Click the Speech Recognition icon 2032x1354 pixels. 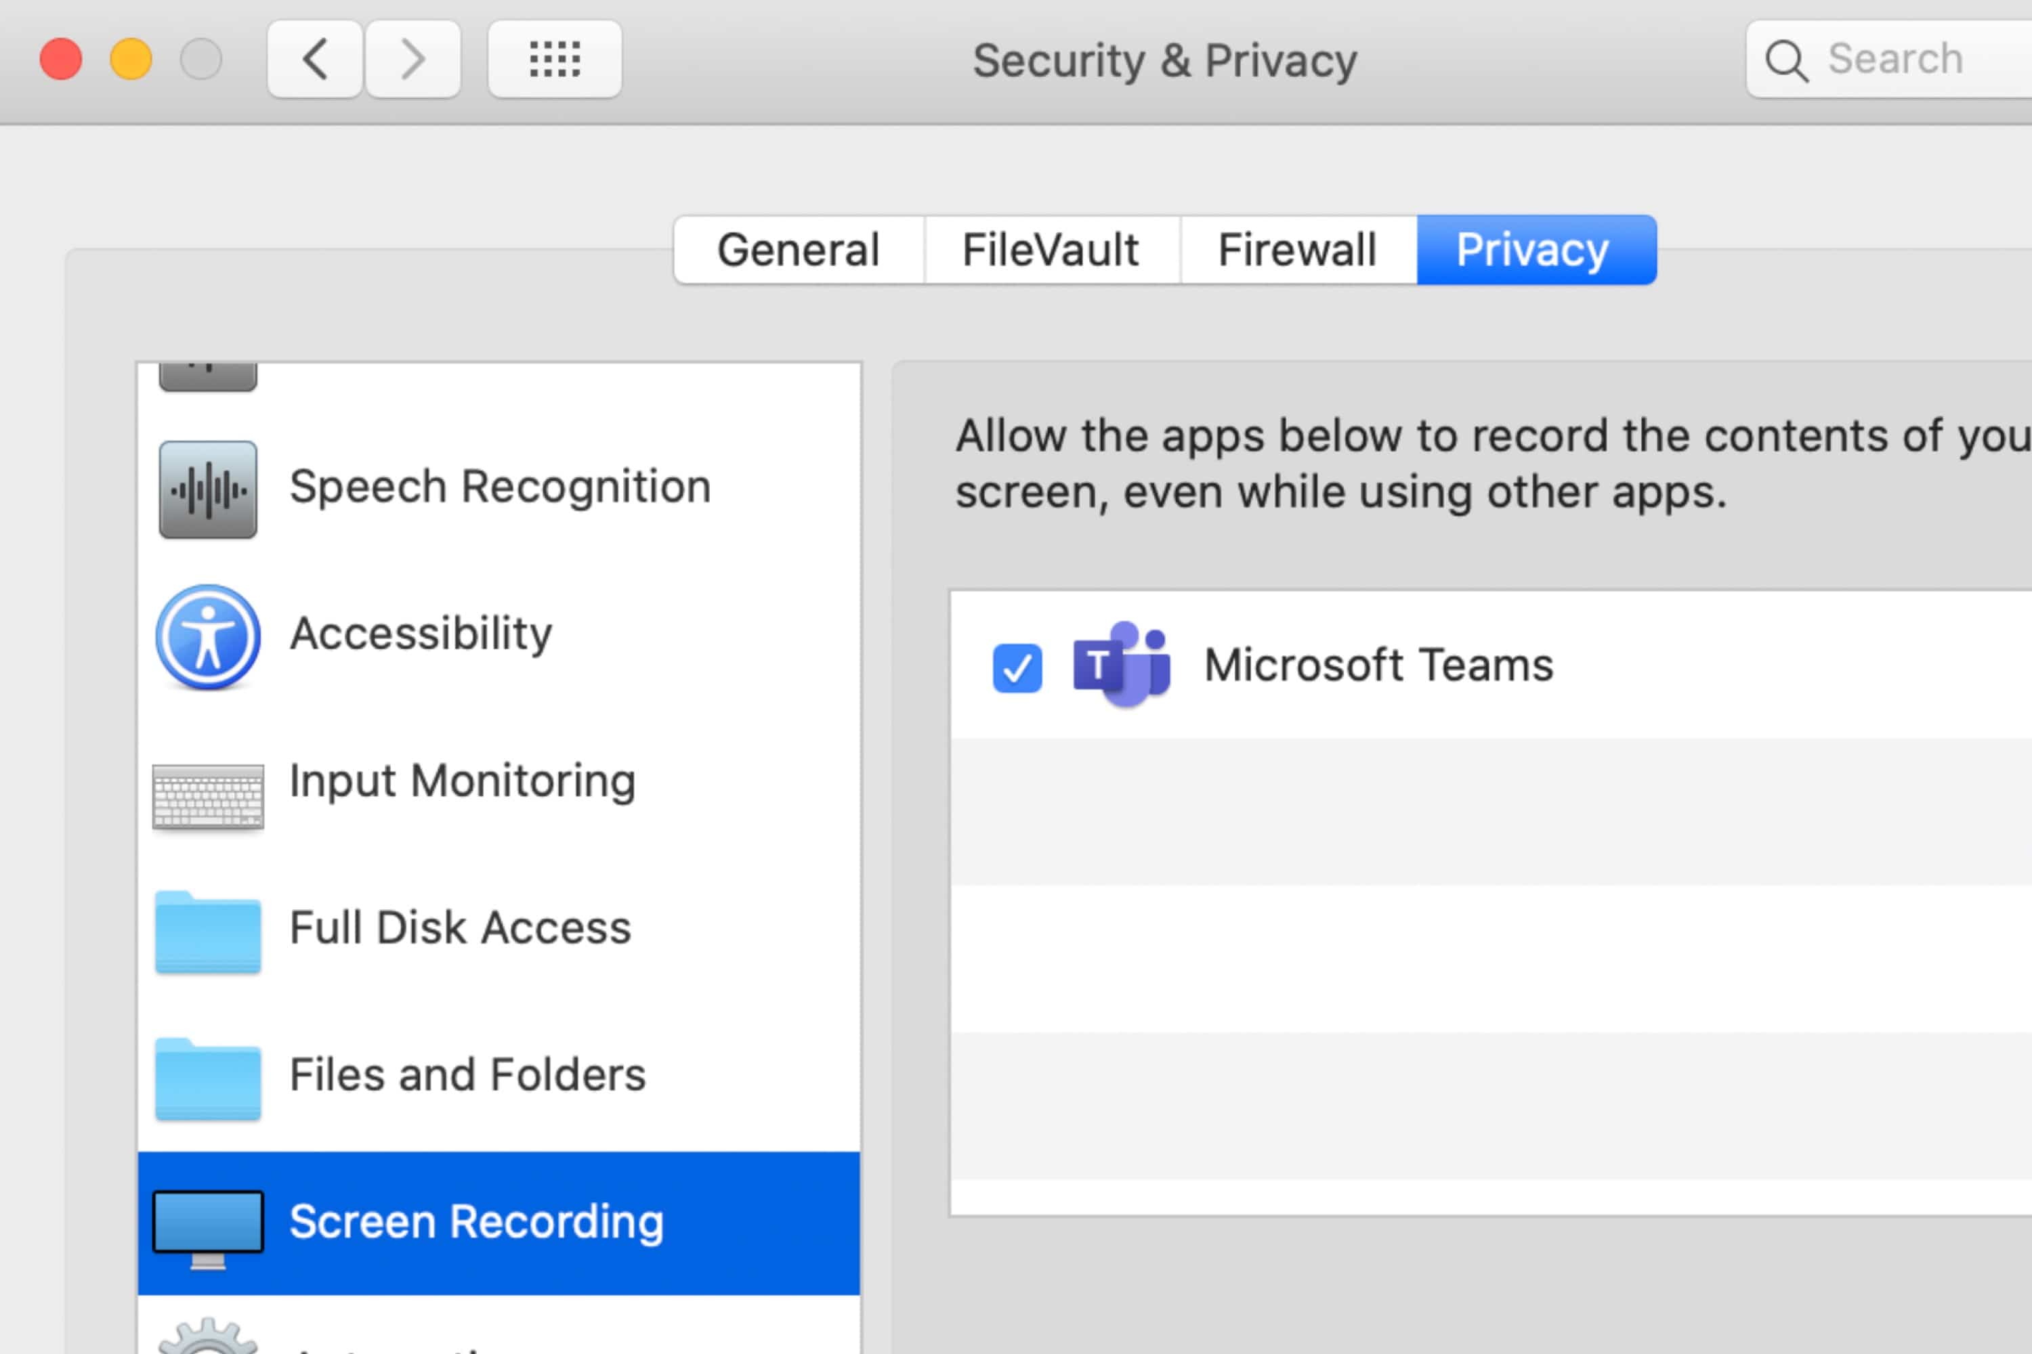coord(207,488)
